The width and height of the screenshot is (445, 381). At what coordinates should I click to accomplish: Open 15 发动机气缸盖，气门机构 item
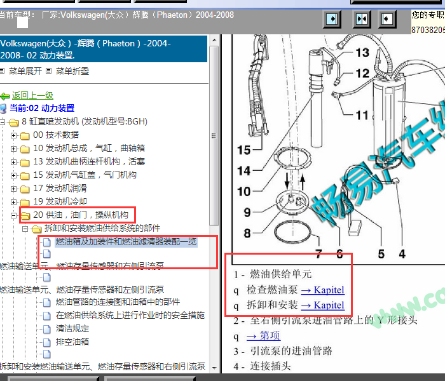tap(85, 175)
